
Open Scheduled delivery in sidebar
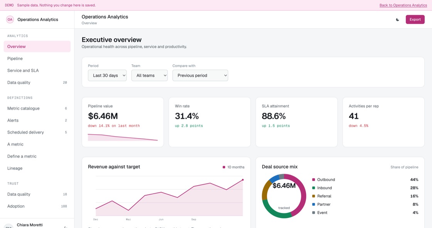pos(37,132)
